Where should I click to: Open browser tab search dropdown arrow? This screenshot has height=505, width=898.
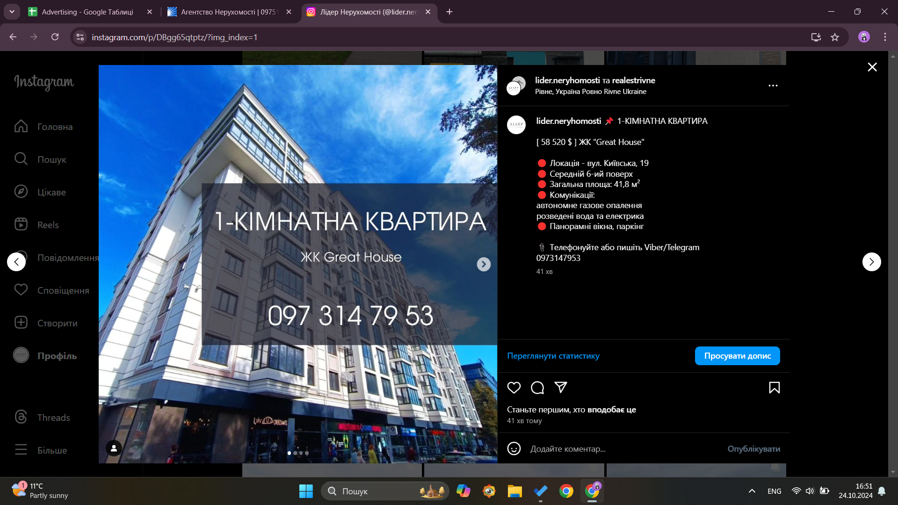(x=12, y=12)
